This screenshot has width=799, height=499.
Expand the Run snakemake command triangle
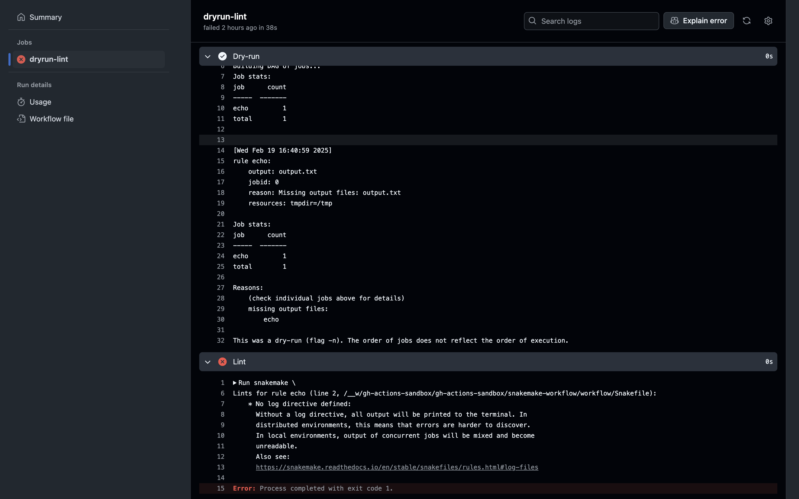235,383
